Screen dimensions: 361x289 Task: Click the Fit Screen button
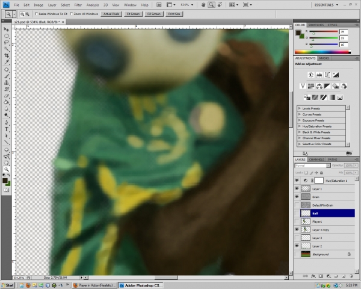[133, 14]
